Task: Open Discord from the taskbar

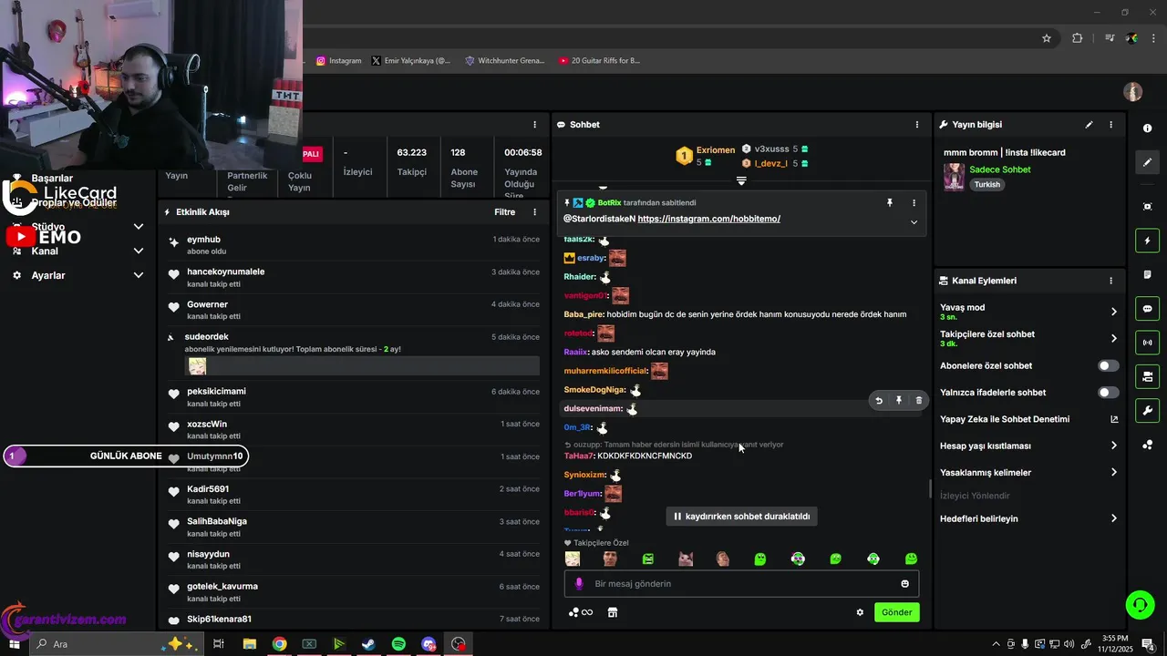Action: pos(429,644)
